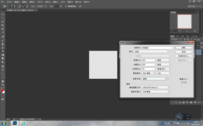Select the Rectangular Marquee tool
The image size is (203, 126).
click(3, 18)
